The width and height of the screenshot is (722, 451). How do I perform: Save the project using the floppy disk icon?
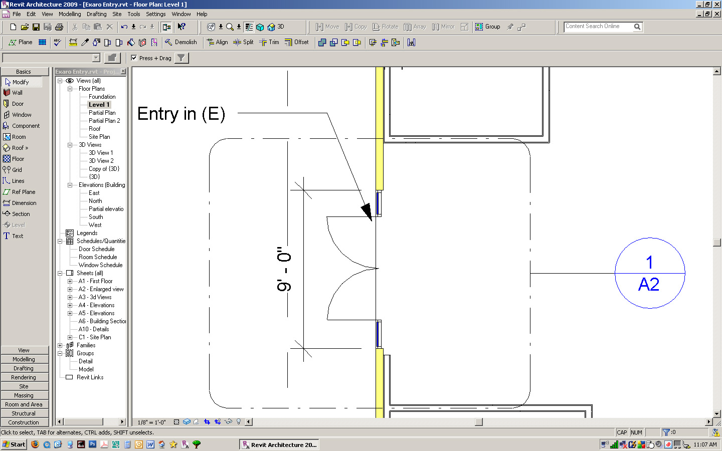(x=36, y=27)
